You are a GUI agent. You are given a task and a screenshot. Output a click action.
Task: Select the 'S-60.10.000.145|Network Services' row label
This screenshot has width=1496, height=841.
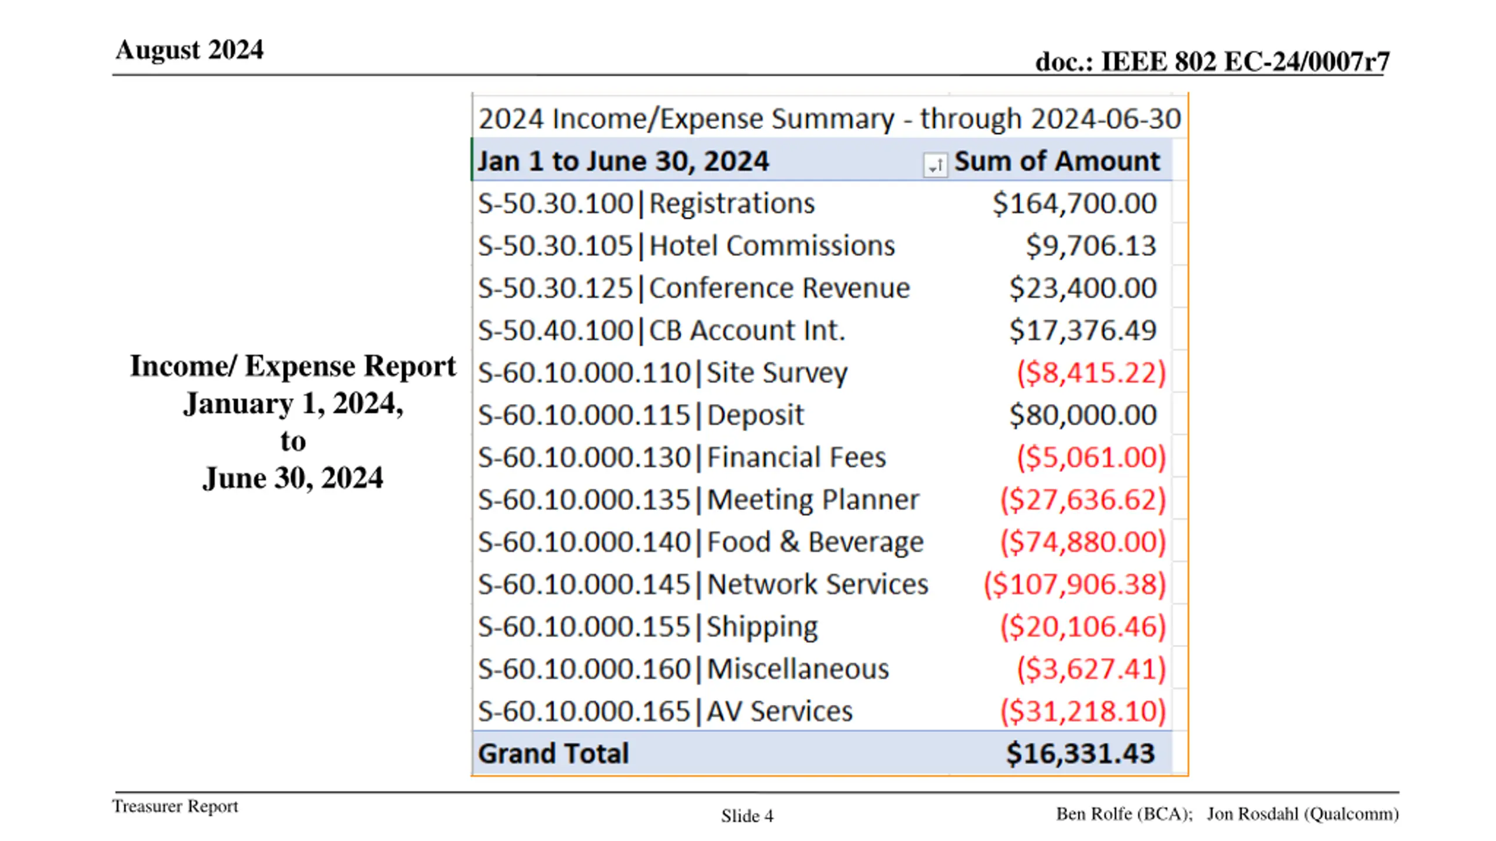[x=703, y=585]
